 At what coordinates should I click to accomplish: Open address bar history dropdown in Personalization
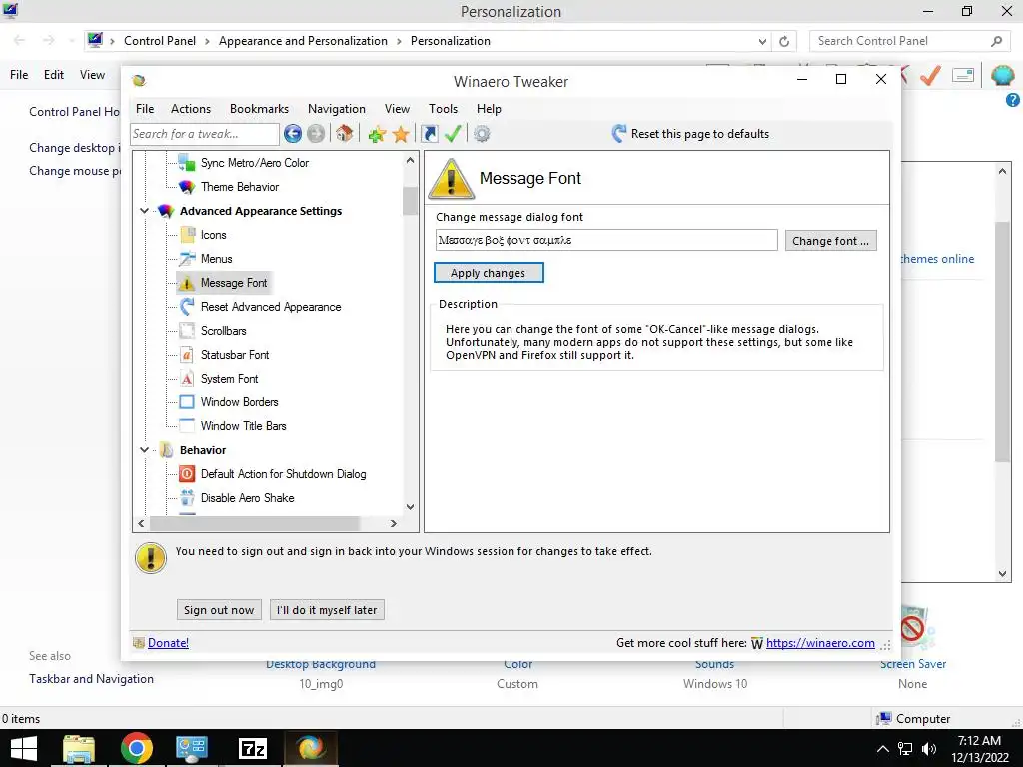coord(762,41)
